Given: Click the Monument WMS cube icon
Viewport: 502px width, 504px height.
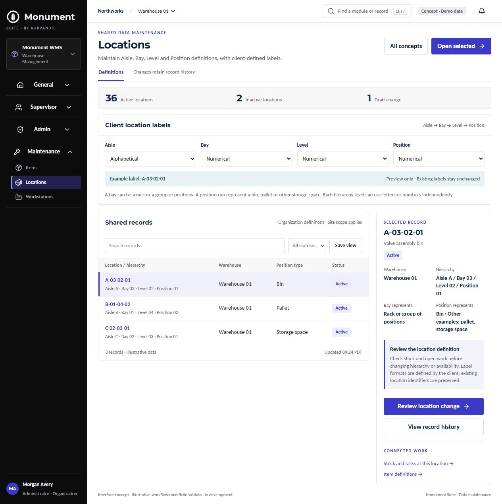Looking at the screenshot, I should (15, 54).
